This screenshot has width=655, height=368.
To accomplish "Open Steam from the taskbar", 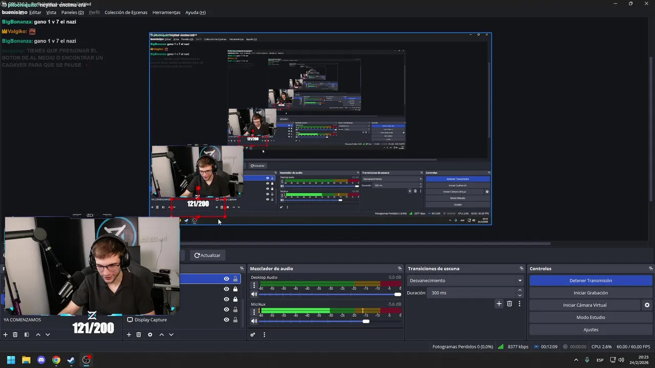I will (x=71, y=360).
